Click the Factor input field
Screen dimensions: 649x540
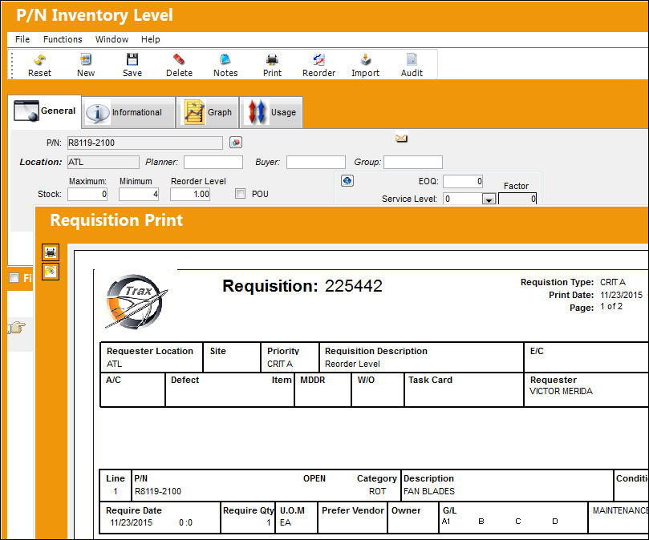tap(517, 199)
